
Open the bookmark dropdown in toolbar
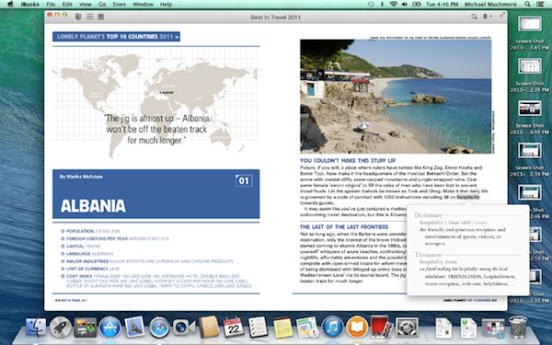[x=488, y=17]
